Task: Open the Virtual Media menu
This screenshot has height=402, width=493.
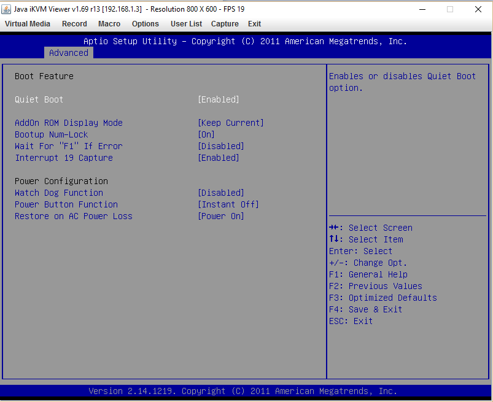Action: tap(28, 24)
